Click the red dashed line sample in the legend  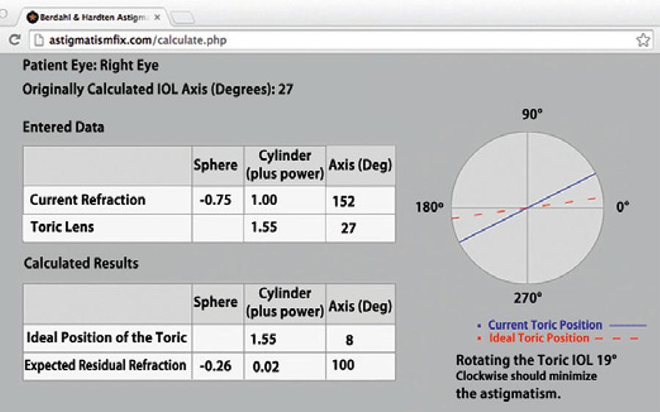[619, 338]
